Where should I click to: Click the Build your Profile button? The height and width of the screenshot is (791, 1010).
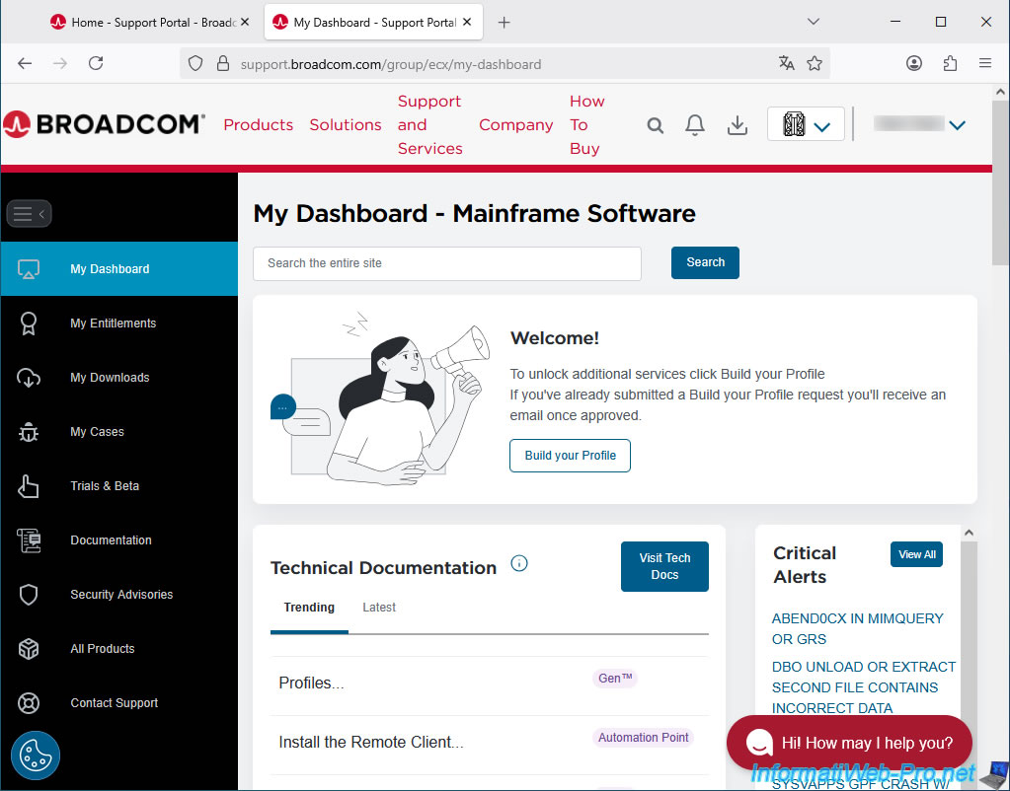tap(570, 456)
